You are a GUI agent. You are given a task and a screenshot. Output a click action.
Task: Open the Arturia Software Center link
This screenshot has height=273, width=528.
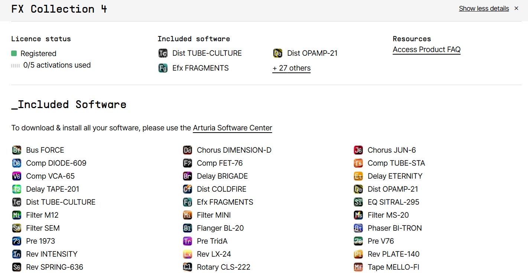[x=232, y=128]
